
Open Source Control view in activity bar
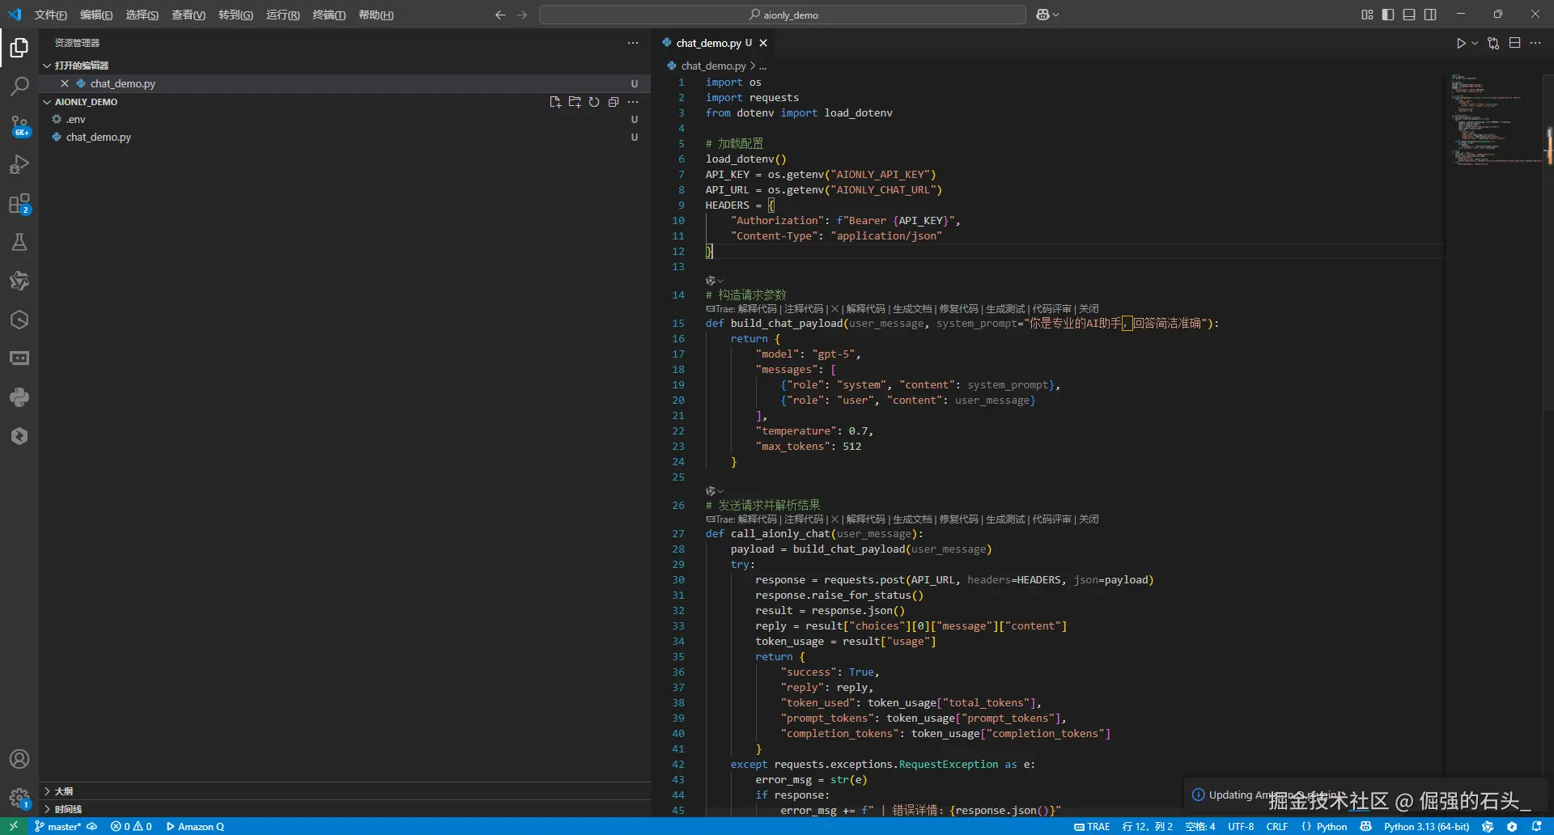[x=19, y=125]
